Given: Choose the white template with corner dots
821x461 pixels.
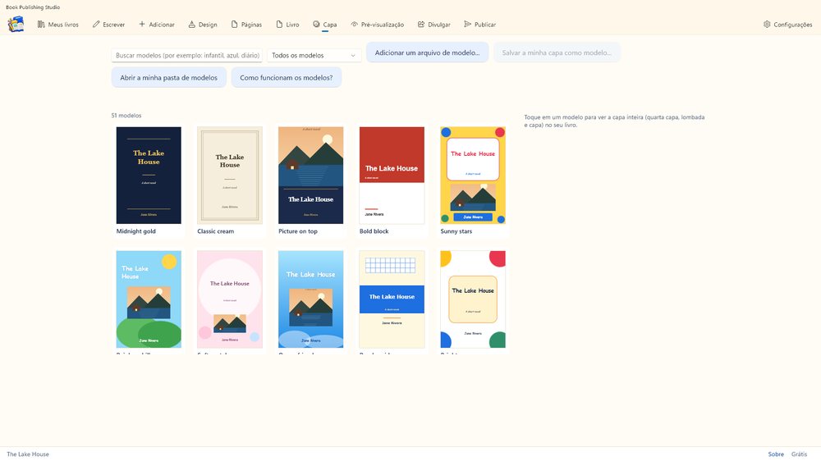Looking at the screenshot, I should click(473, 299).
